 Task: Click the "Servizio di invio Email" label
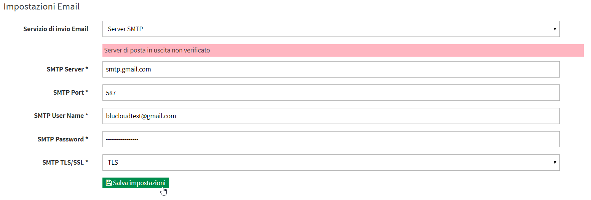(56, 29)
